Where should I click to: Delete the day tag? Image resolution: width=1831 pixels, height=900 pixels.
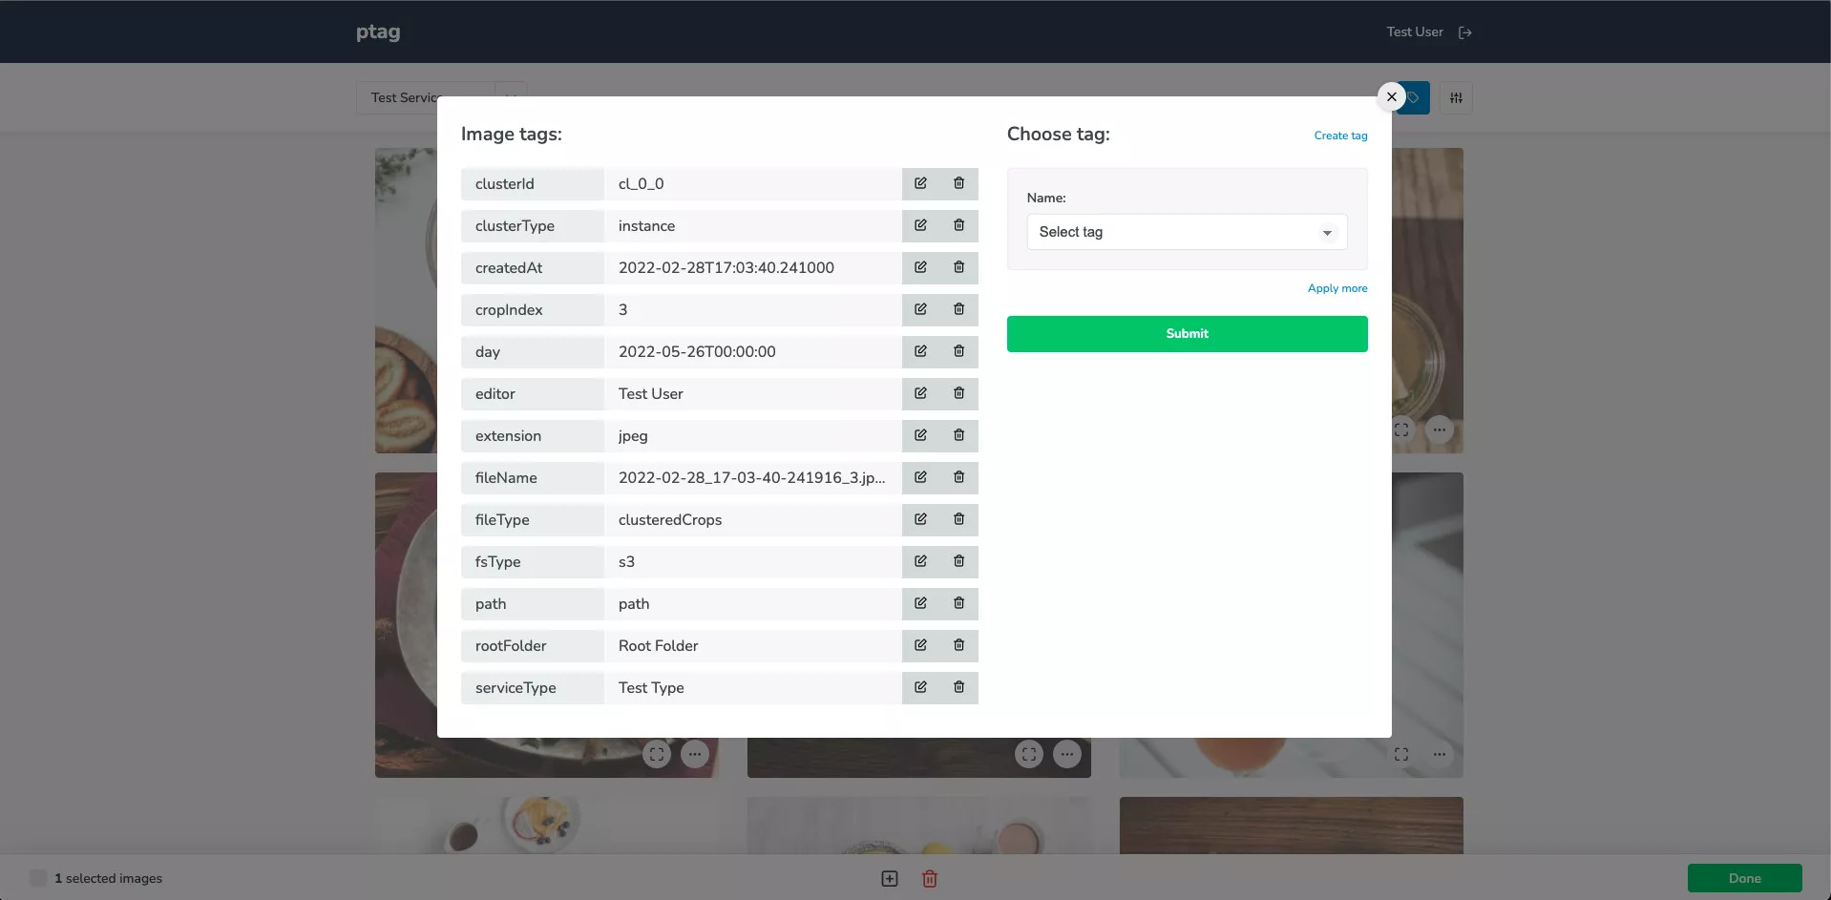958,351
